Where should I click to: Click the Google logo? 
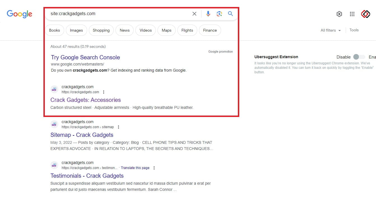[19, 14]
